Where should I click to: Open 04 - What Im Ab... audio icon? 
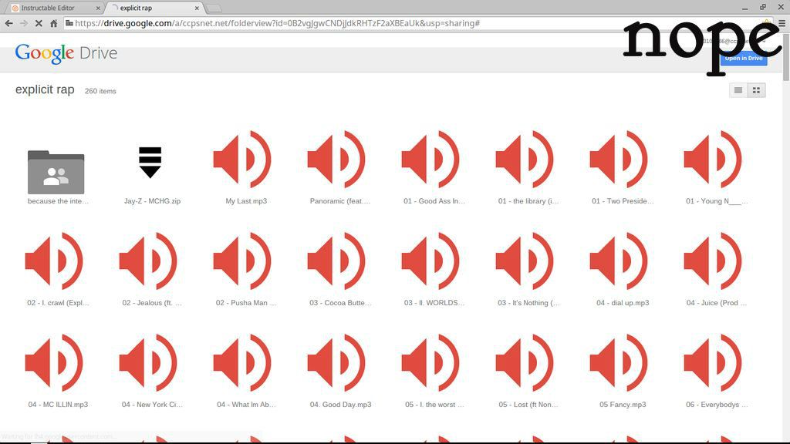tap(242, 363)
